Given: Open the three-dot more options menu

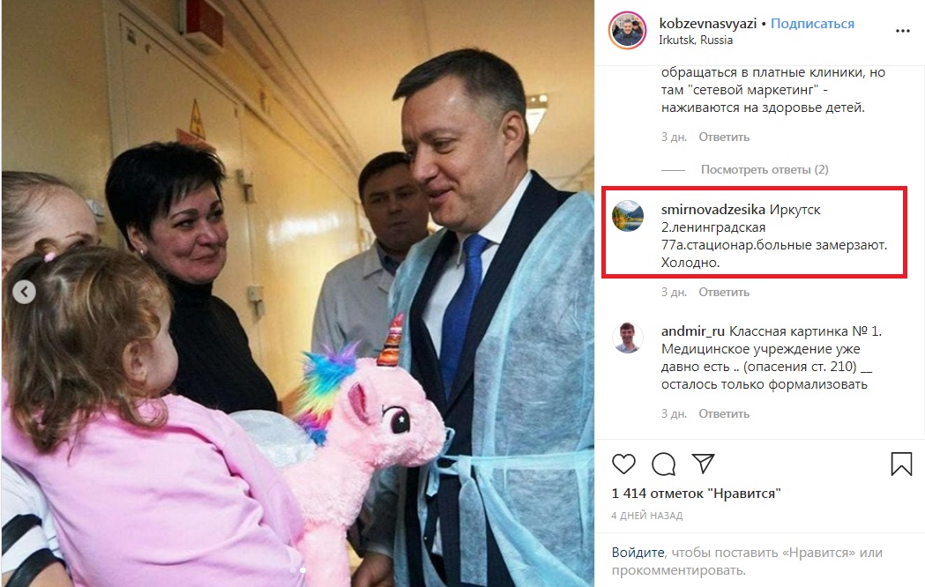Looking at the screenshot, I should (903, 31).
